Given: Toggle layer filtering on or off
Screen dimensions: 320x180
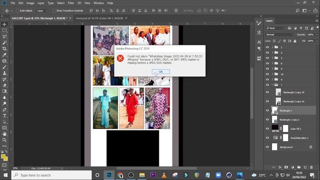Looking at the screenshot, I should point(317,27).
